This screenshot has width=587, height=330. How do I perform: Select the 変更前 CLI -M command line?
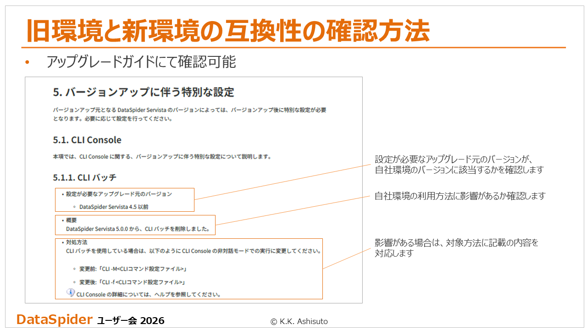(x=133, y=269)
